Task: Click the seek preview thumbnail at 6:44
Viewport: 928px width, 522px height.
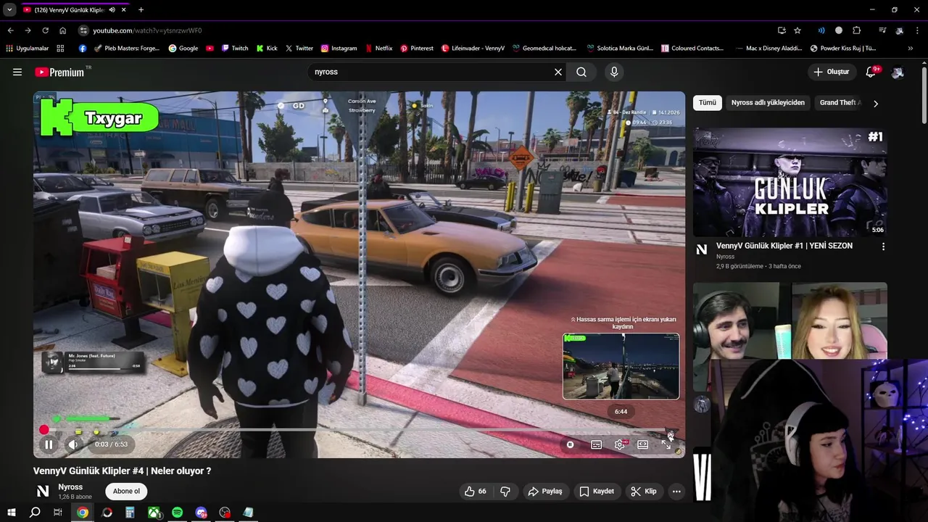Action: pos(621,366)
